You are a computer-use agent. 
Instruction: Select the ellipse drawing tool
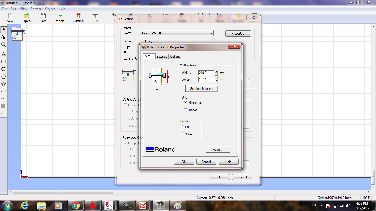[4, 69]
